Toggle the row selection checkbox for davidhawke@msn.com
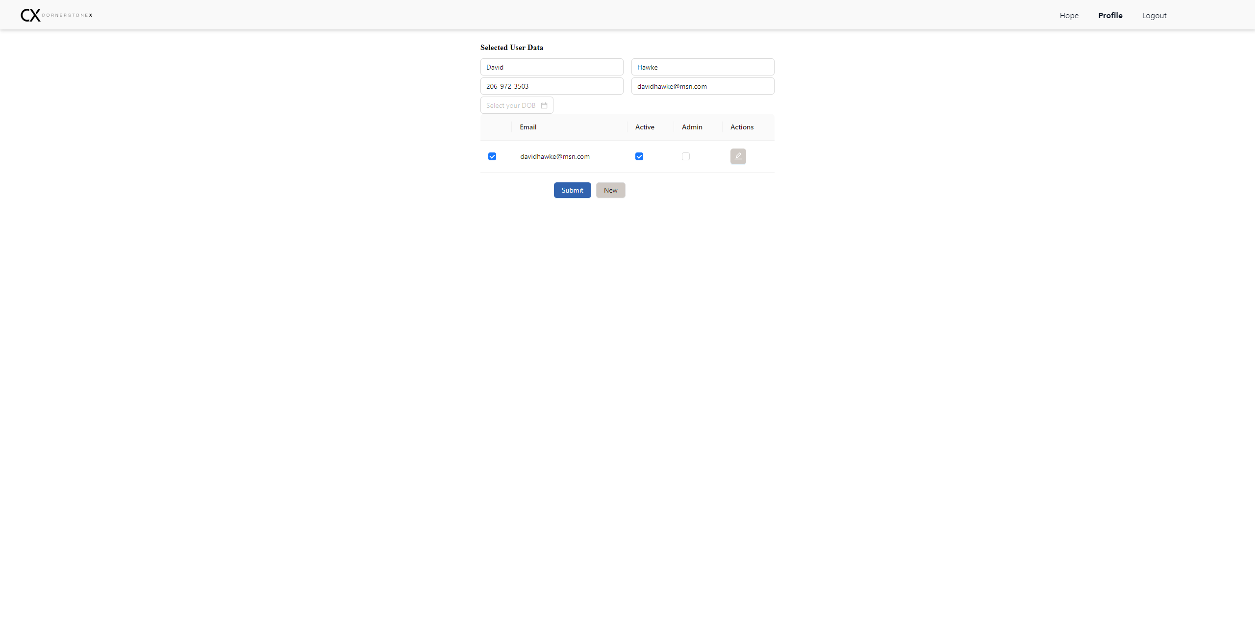 coord(492,156)
